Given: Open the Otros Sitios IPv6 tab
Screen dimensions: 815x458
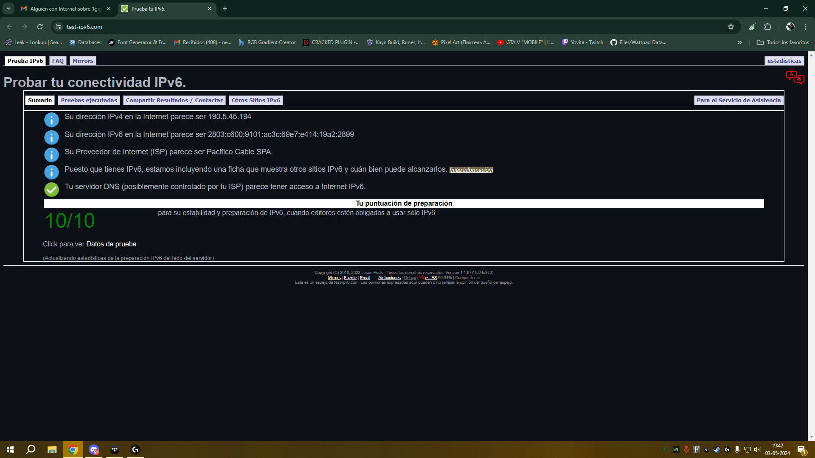Looking at the screenshot, I should 256,101.
